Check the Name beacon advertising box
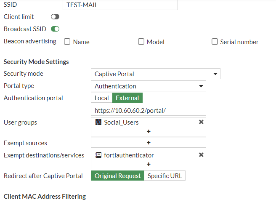Screen dimensions: 276x205 67,42
